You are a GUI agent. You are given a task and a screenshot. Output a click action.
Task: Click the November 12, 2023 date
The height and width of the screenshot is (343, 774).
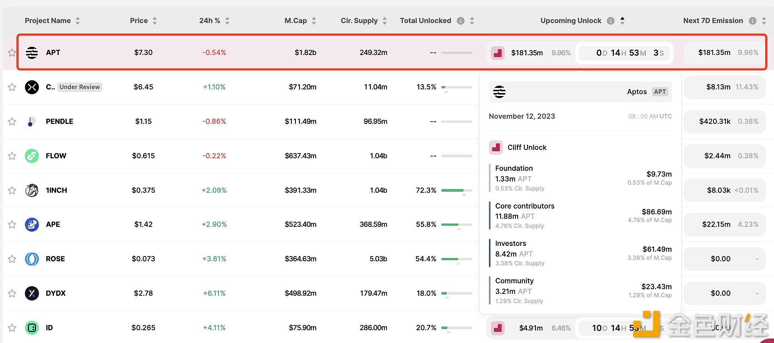pyautogui.click(x=522, y=117)
